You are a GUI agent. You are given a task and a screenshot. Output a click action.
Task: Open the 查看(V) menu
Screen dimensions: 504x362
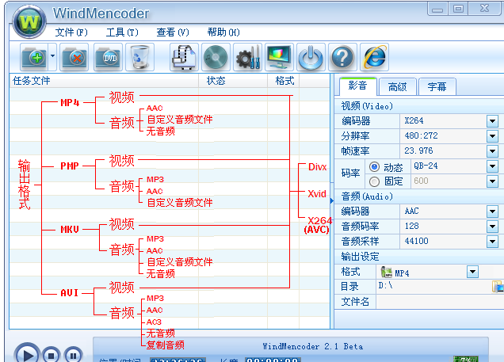pos(173,32)
